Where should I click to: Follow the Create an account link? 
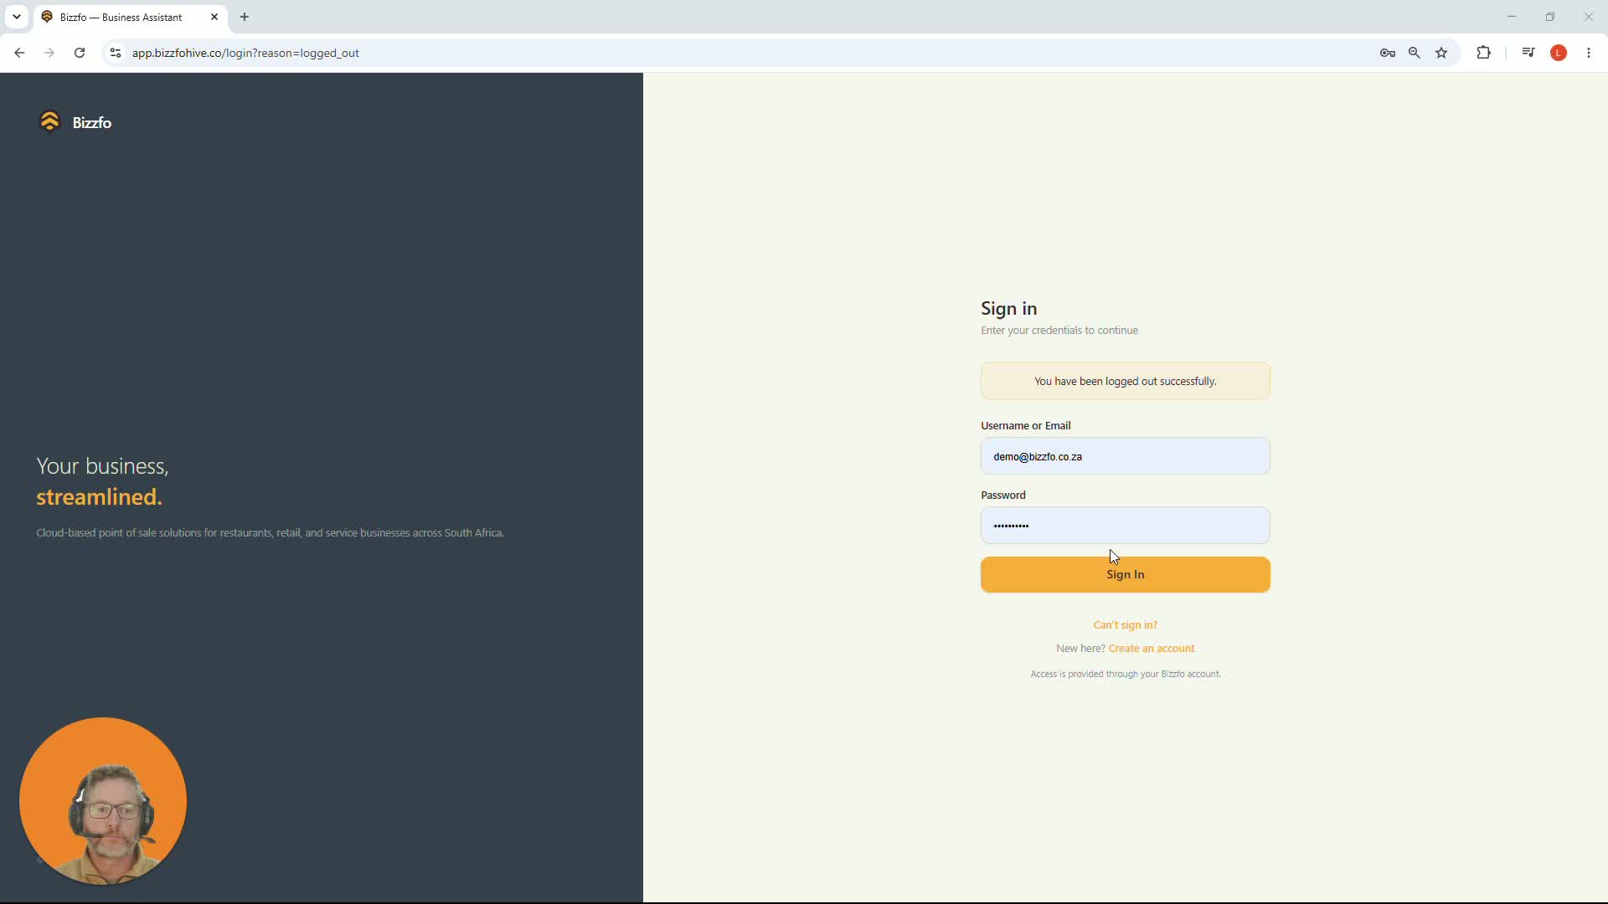(x=1152, y=649)
